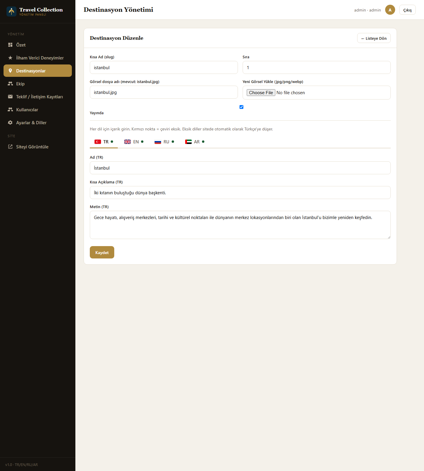This screenshot has width=424, height=471.
Task: Click the Travel Collection logo icon
Action: pos(11,11)
